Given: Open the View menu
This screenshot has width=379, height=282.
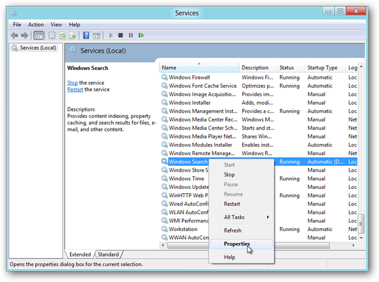Looking at the screenshot, I should click(x=56, y=25).
